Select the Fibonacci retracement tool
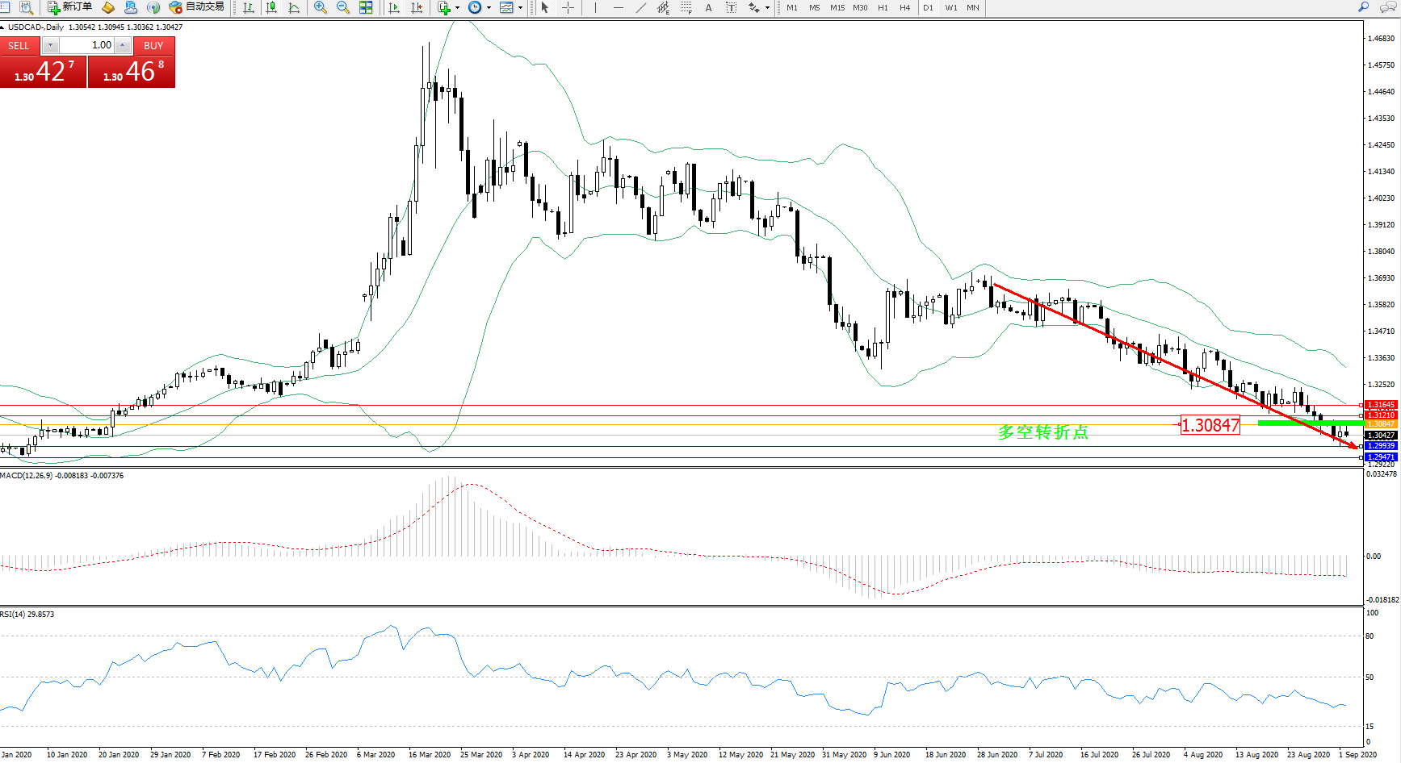This screenshot has width=1401, height=763. pyautogui.click(x=686, y=8)
